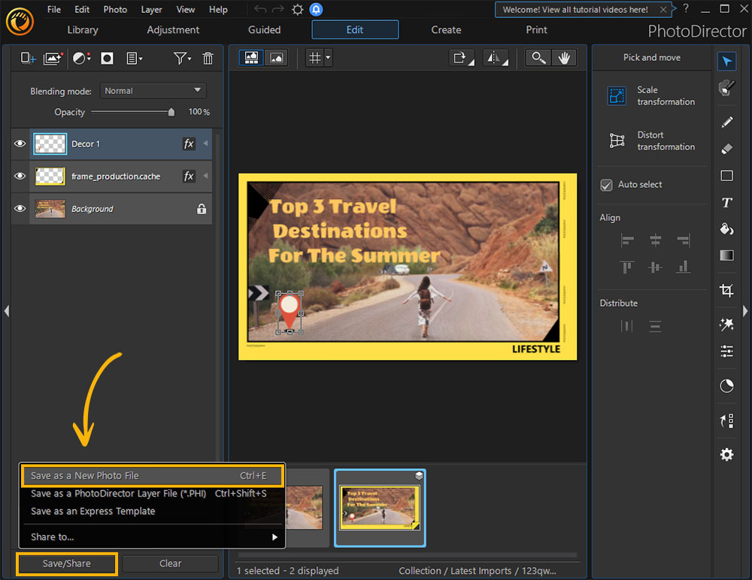
Task: Delete layer using the trash icon
Action: pos(208,58)
